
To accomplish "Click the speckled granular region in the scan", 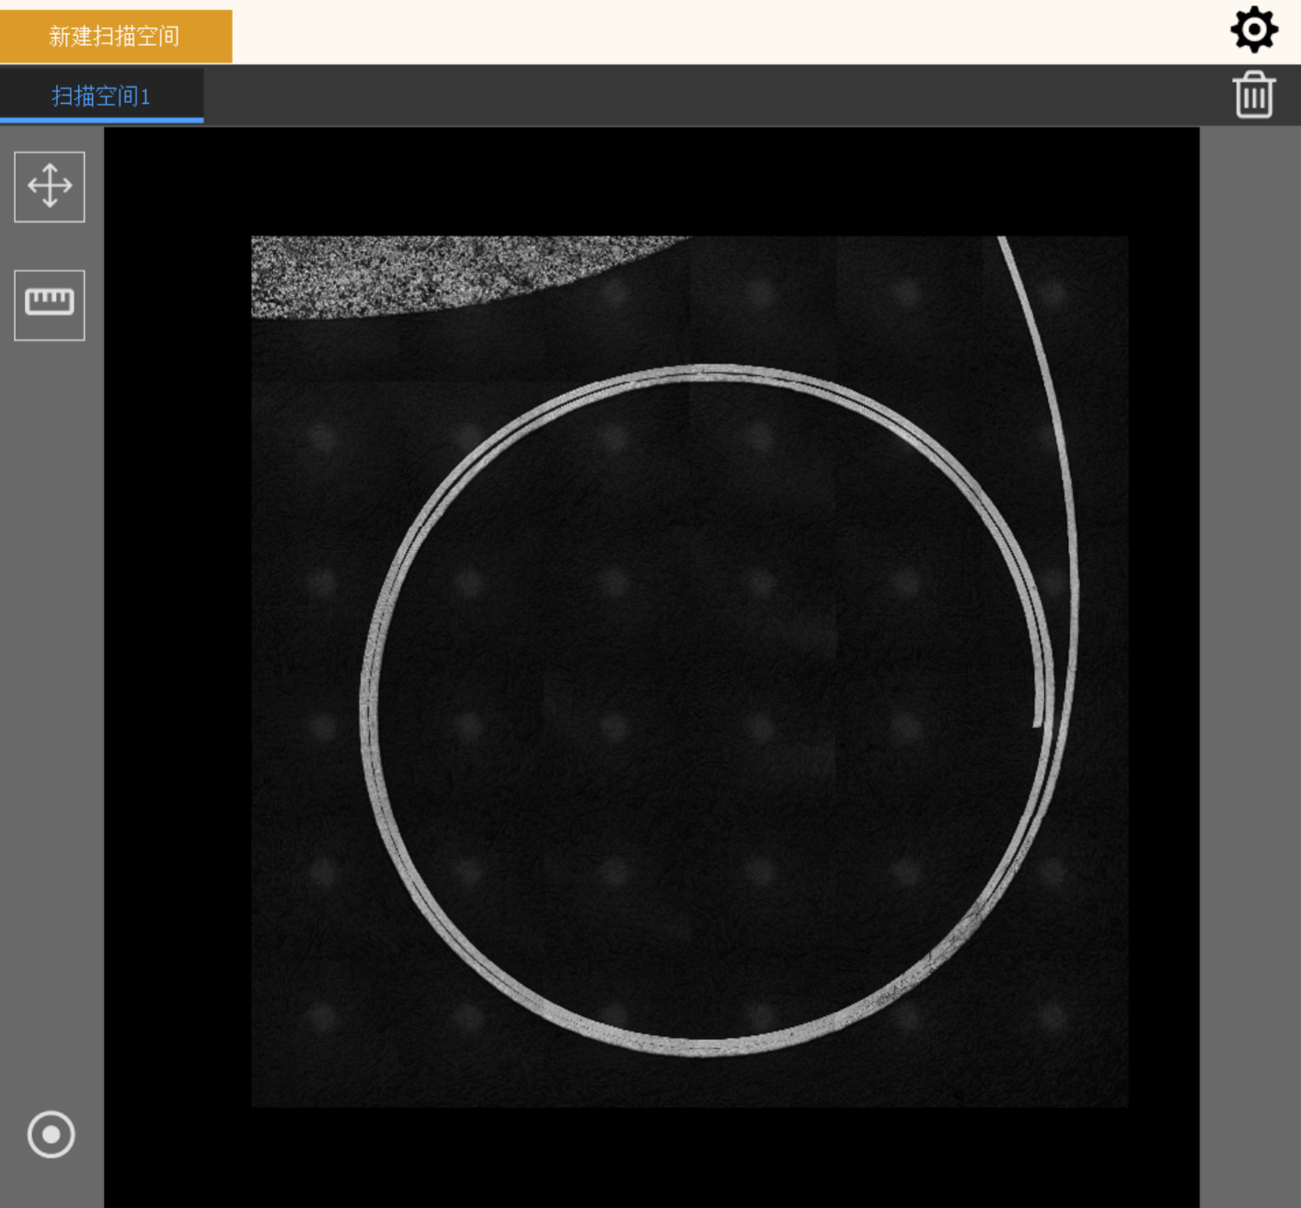I will [414, 274].
